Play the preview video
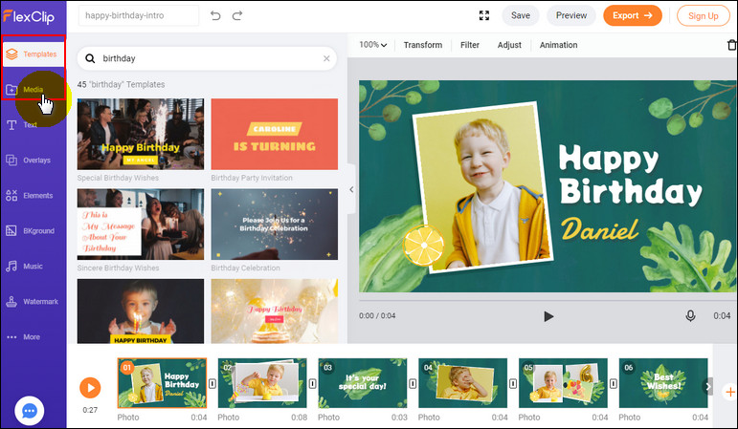This screenshot has width=738, height=429. (548, 316)
